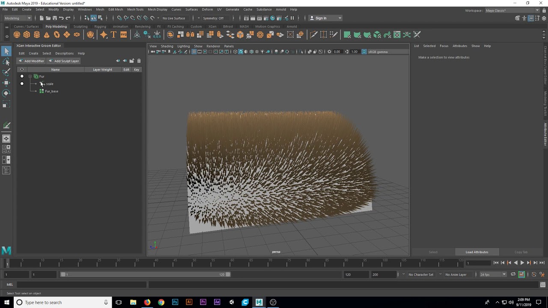Click the MEL command input field
Viewport: 548px width, 308px height.
pos(81,284)
